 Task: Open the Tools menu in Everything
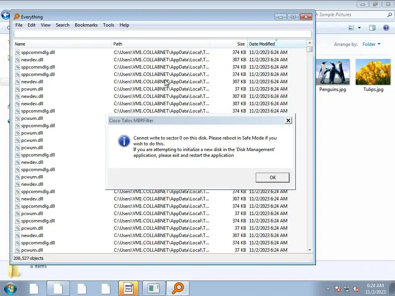(108, 25)
